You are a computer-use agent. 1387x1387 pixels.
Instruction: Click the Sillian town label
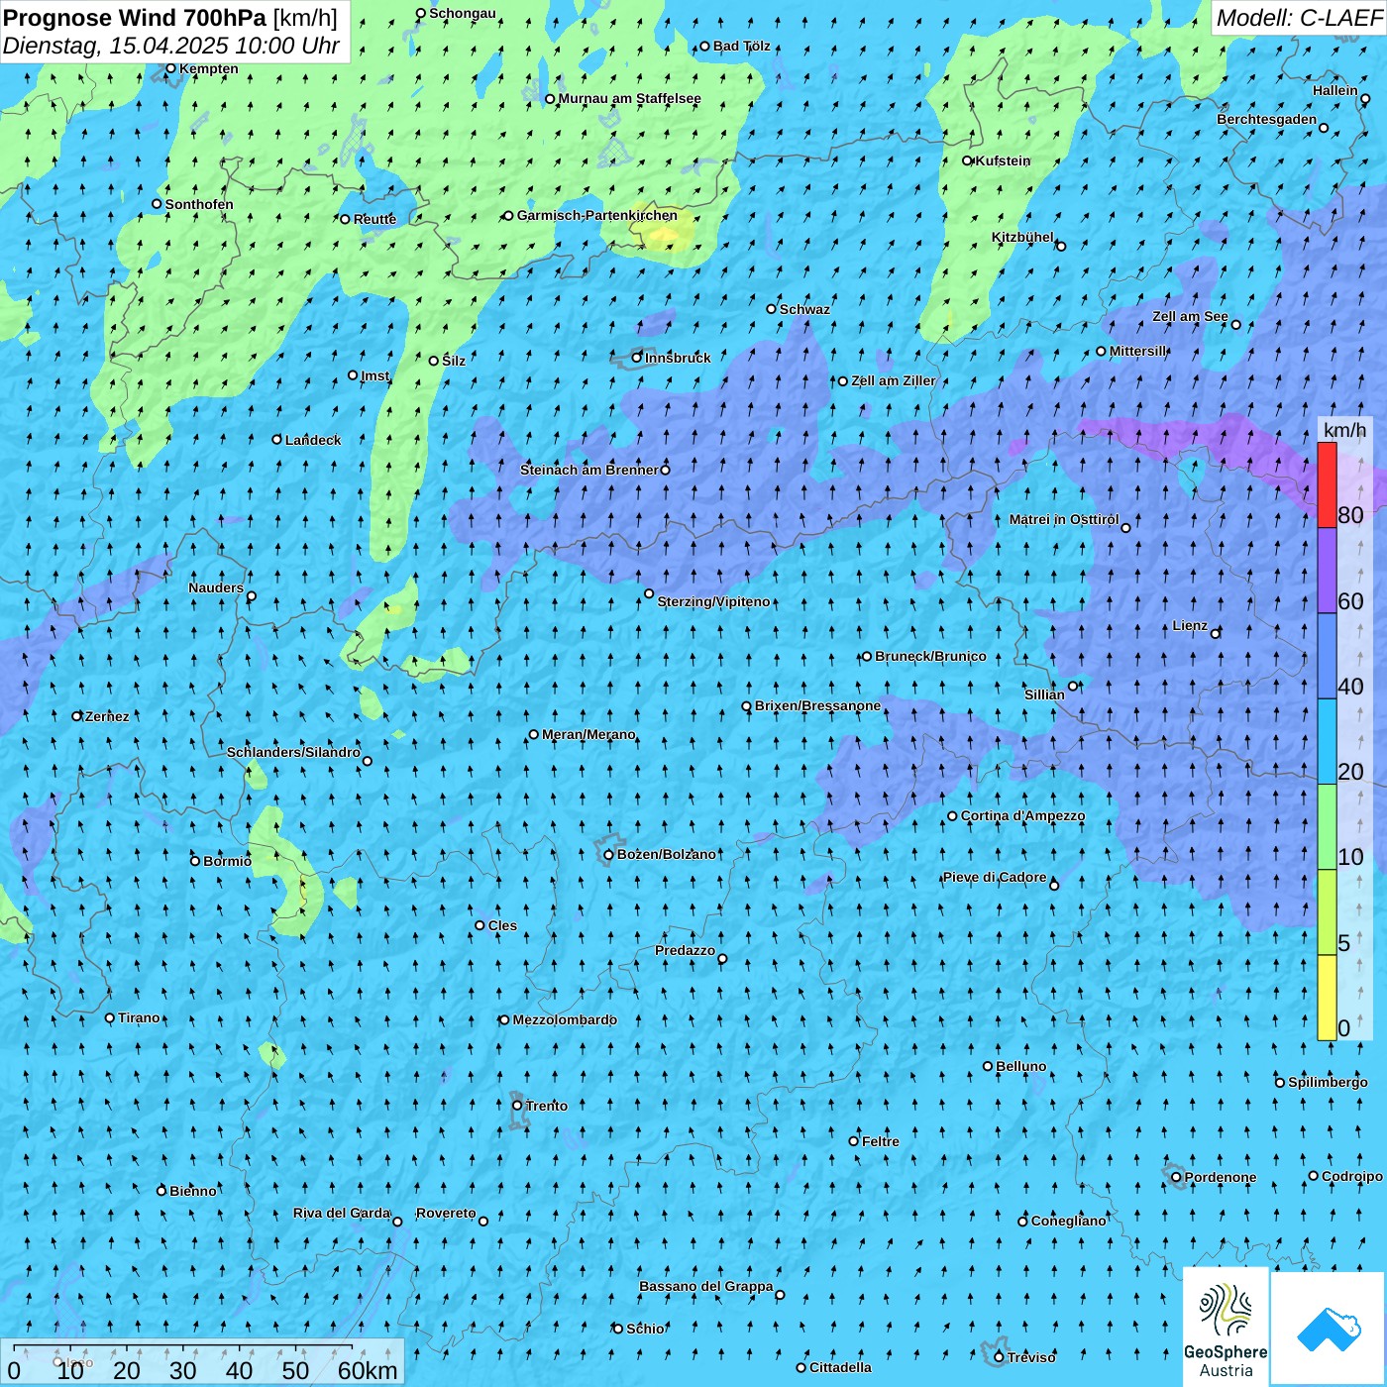click(x=1044, y=694)
